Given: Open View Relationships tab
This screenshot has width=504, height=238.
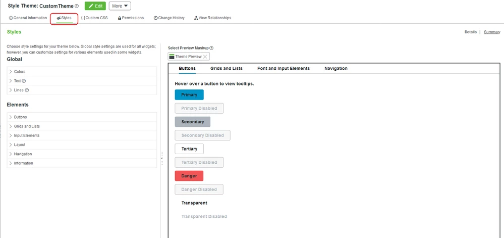Looking at the screenshot, I should click(212, 18).
